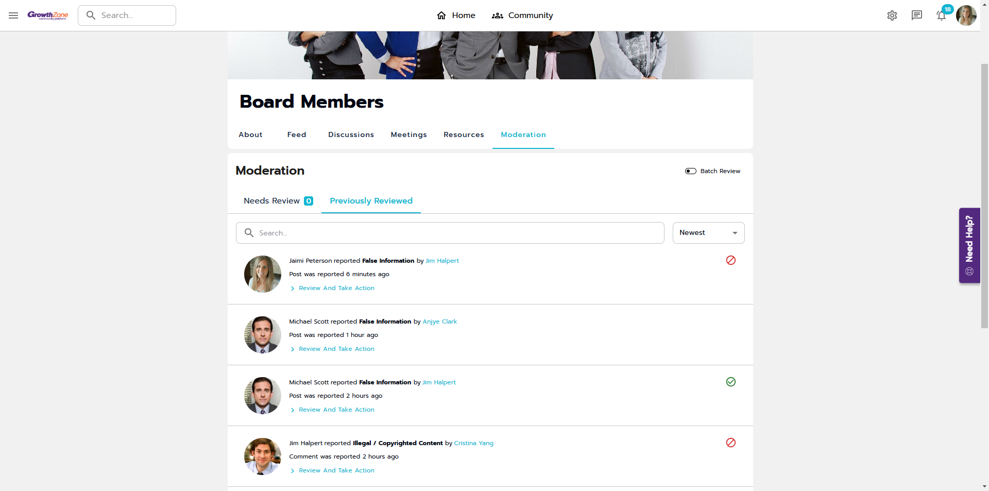Viewport: 989px width, 491px height.
Task: Click the green approved checkmark icon
Action: (x=731, y=382)
